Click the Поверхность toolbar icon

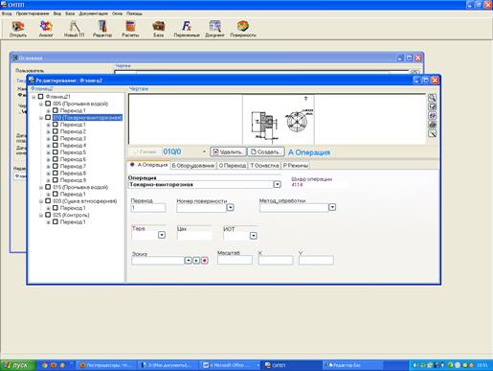point(243,29)
